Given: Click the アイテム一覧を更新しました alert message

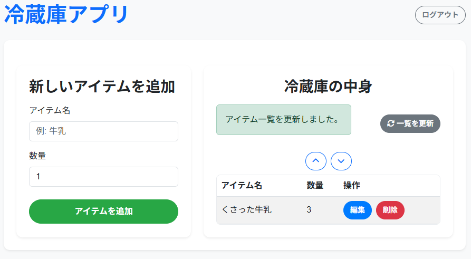Looking at the screenshot, I should [283, 120].
